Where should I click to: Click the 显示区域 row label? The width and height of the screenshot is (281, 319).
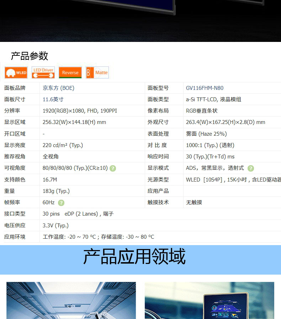(15, 122)
